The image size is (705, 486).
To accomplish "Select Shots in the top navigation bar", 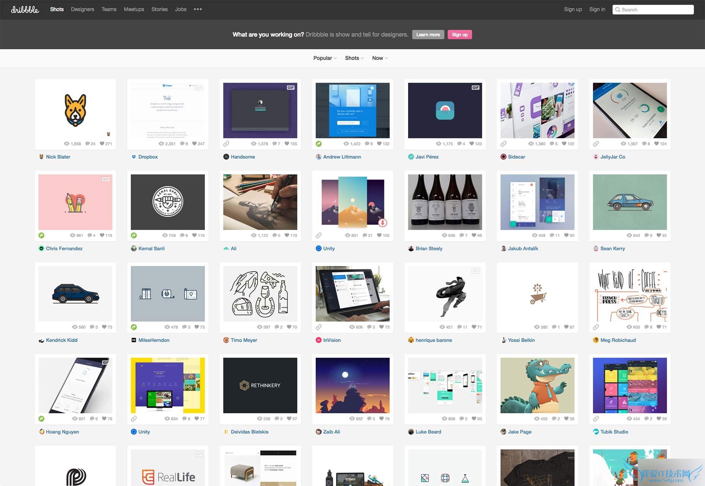I will click(x=57, y=9).
